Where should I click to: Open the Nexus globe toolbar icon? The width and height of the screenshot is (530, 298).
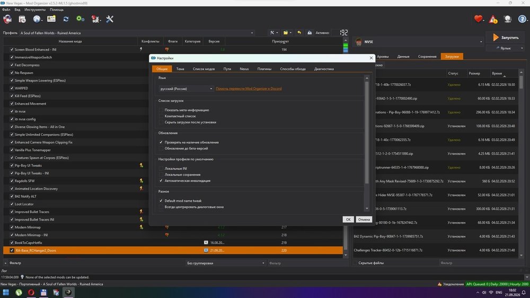point(37,19)
